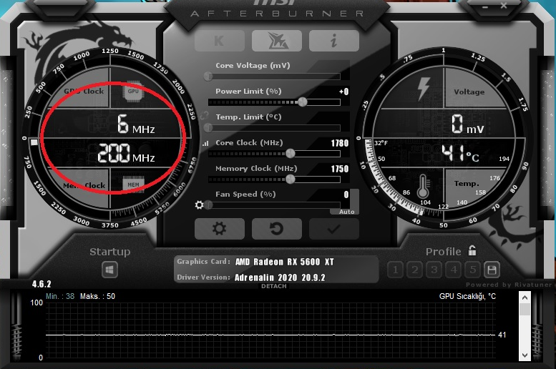This screenshot has width=556, height=369.
Task: Click the driver version Adrenalin text
Action: [x=280, y=277]
